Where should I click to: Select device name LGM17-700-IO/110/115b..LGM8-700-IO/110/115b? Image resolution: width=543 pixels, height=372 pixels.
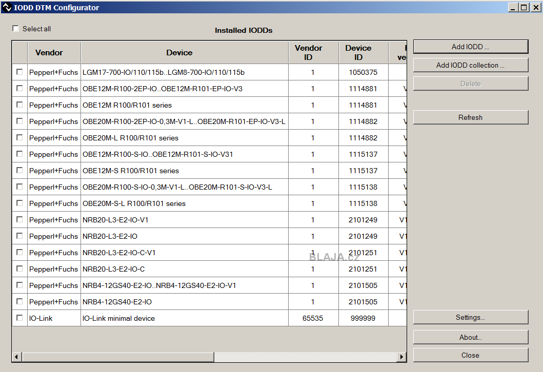(164, 72)
